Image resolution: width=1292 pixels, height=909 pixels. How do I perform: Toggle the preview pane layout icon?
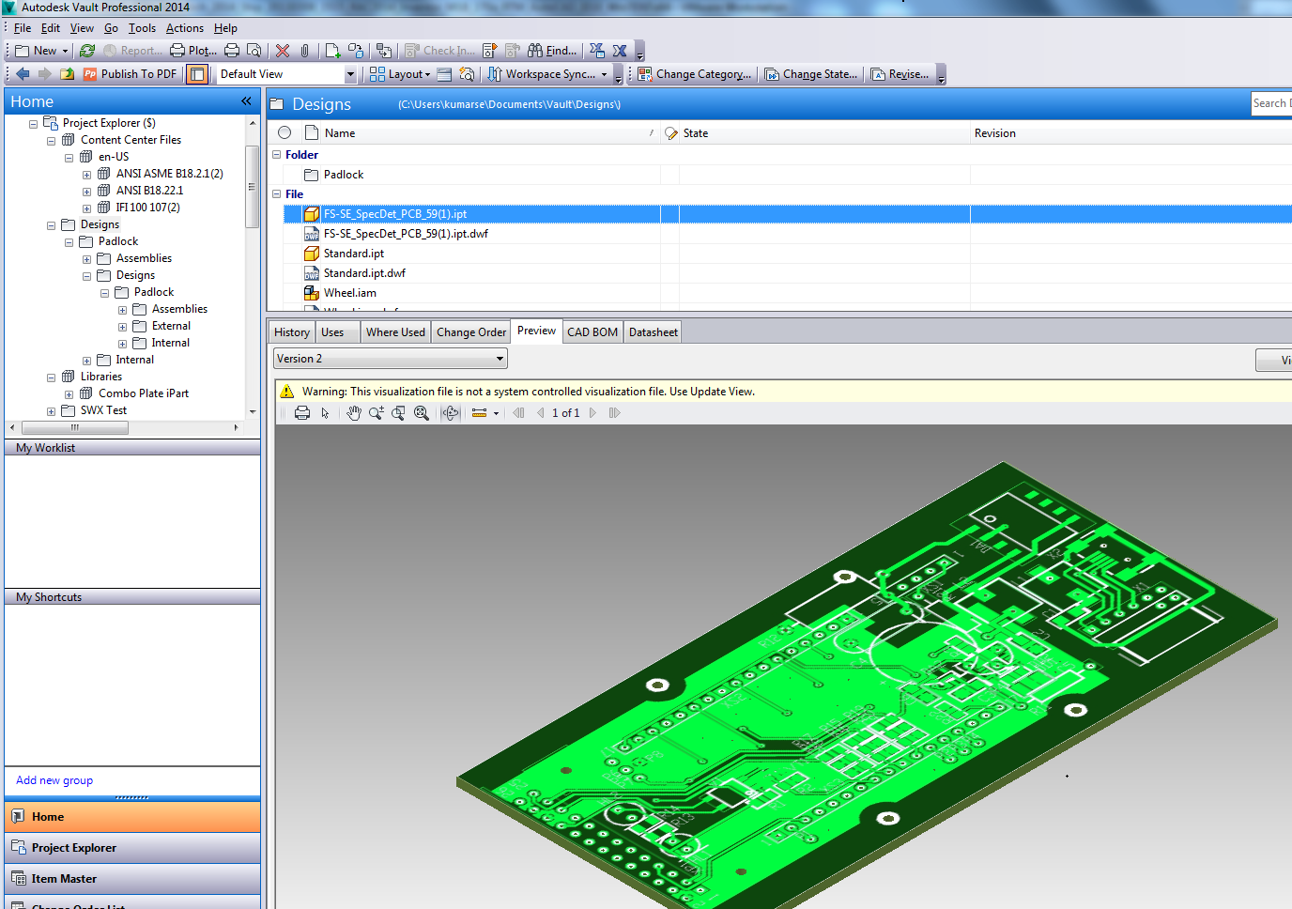(x=197, y=74)
